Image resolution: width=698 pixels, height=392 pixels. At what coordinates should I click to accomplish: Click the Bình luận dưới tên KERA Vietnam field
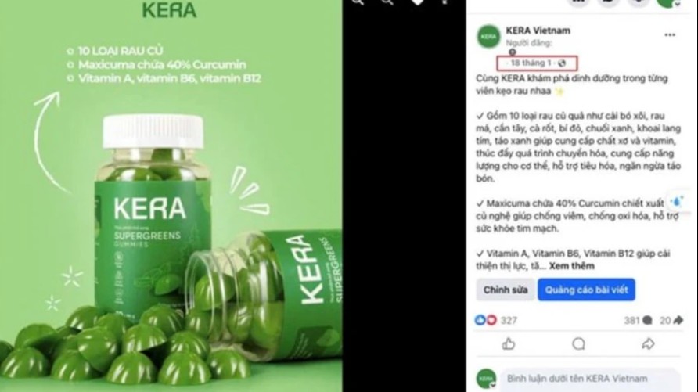pyautogui.click(x=590, y=379)
